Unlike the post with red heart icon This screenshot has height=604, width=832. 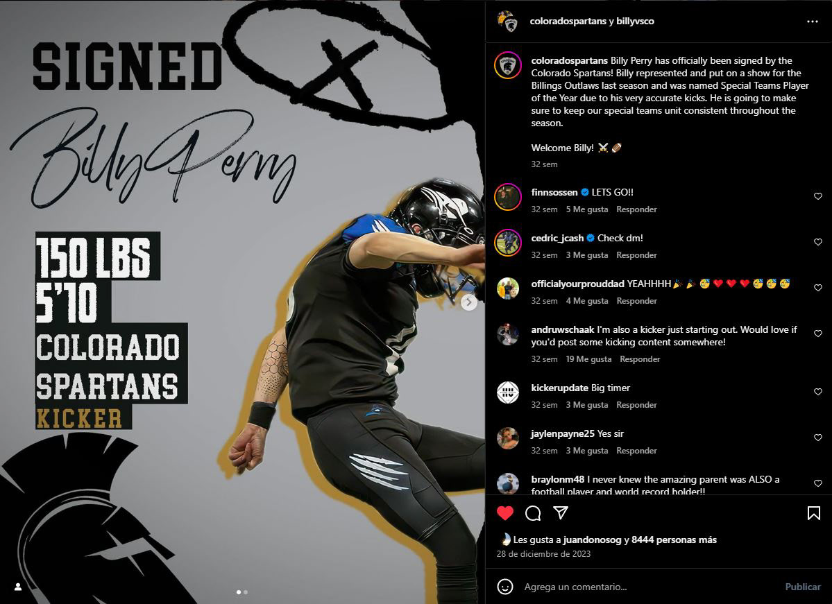[505, 512]
